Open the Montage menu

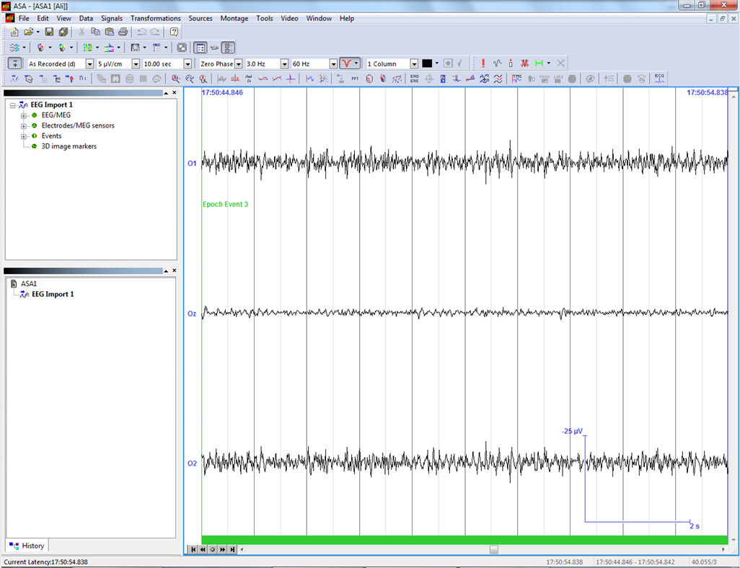pos(234,19)
